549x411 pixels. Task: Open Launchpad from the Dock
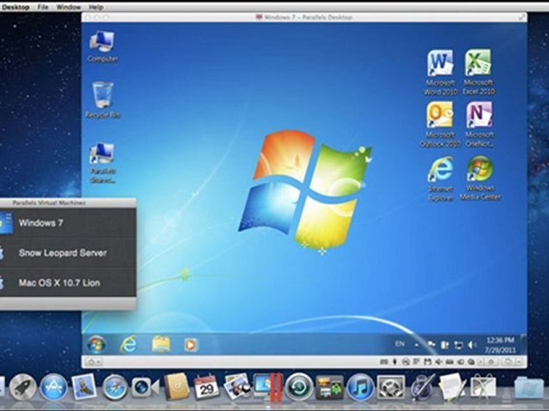(x=23, y=387)
